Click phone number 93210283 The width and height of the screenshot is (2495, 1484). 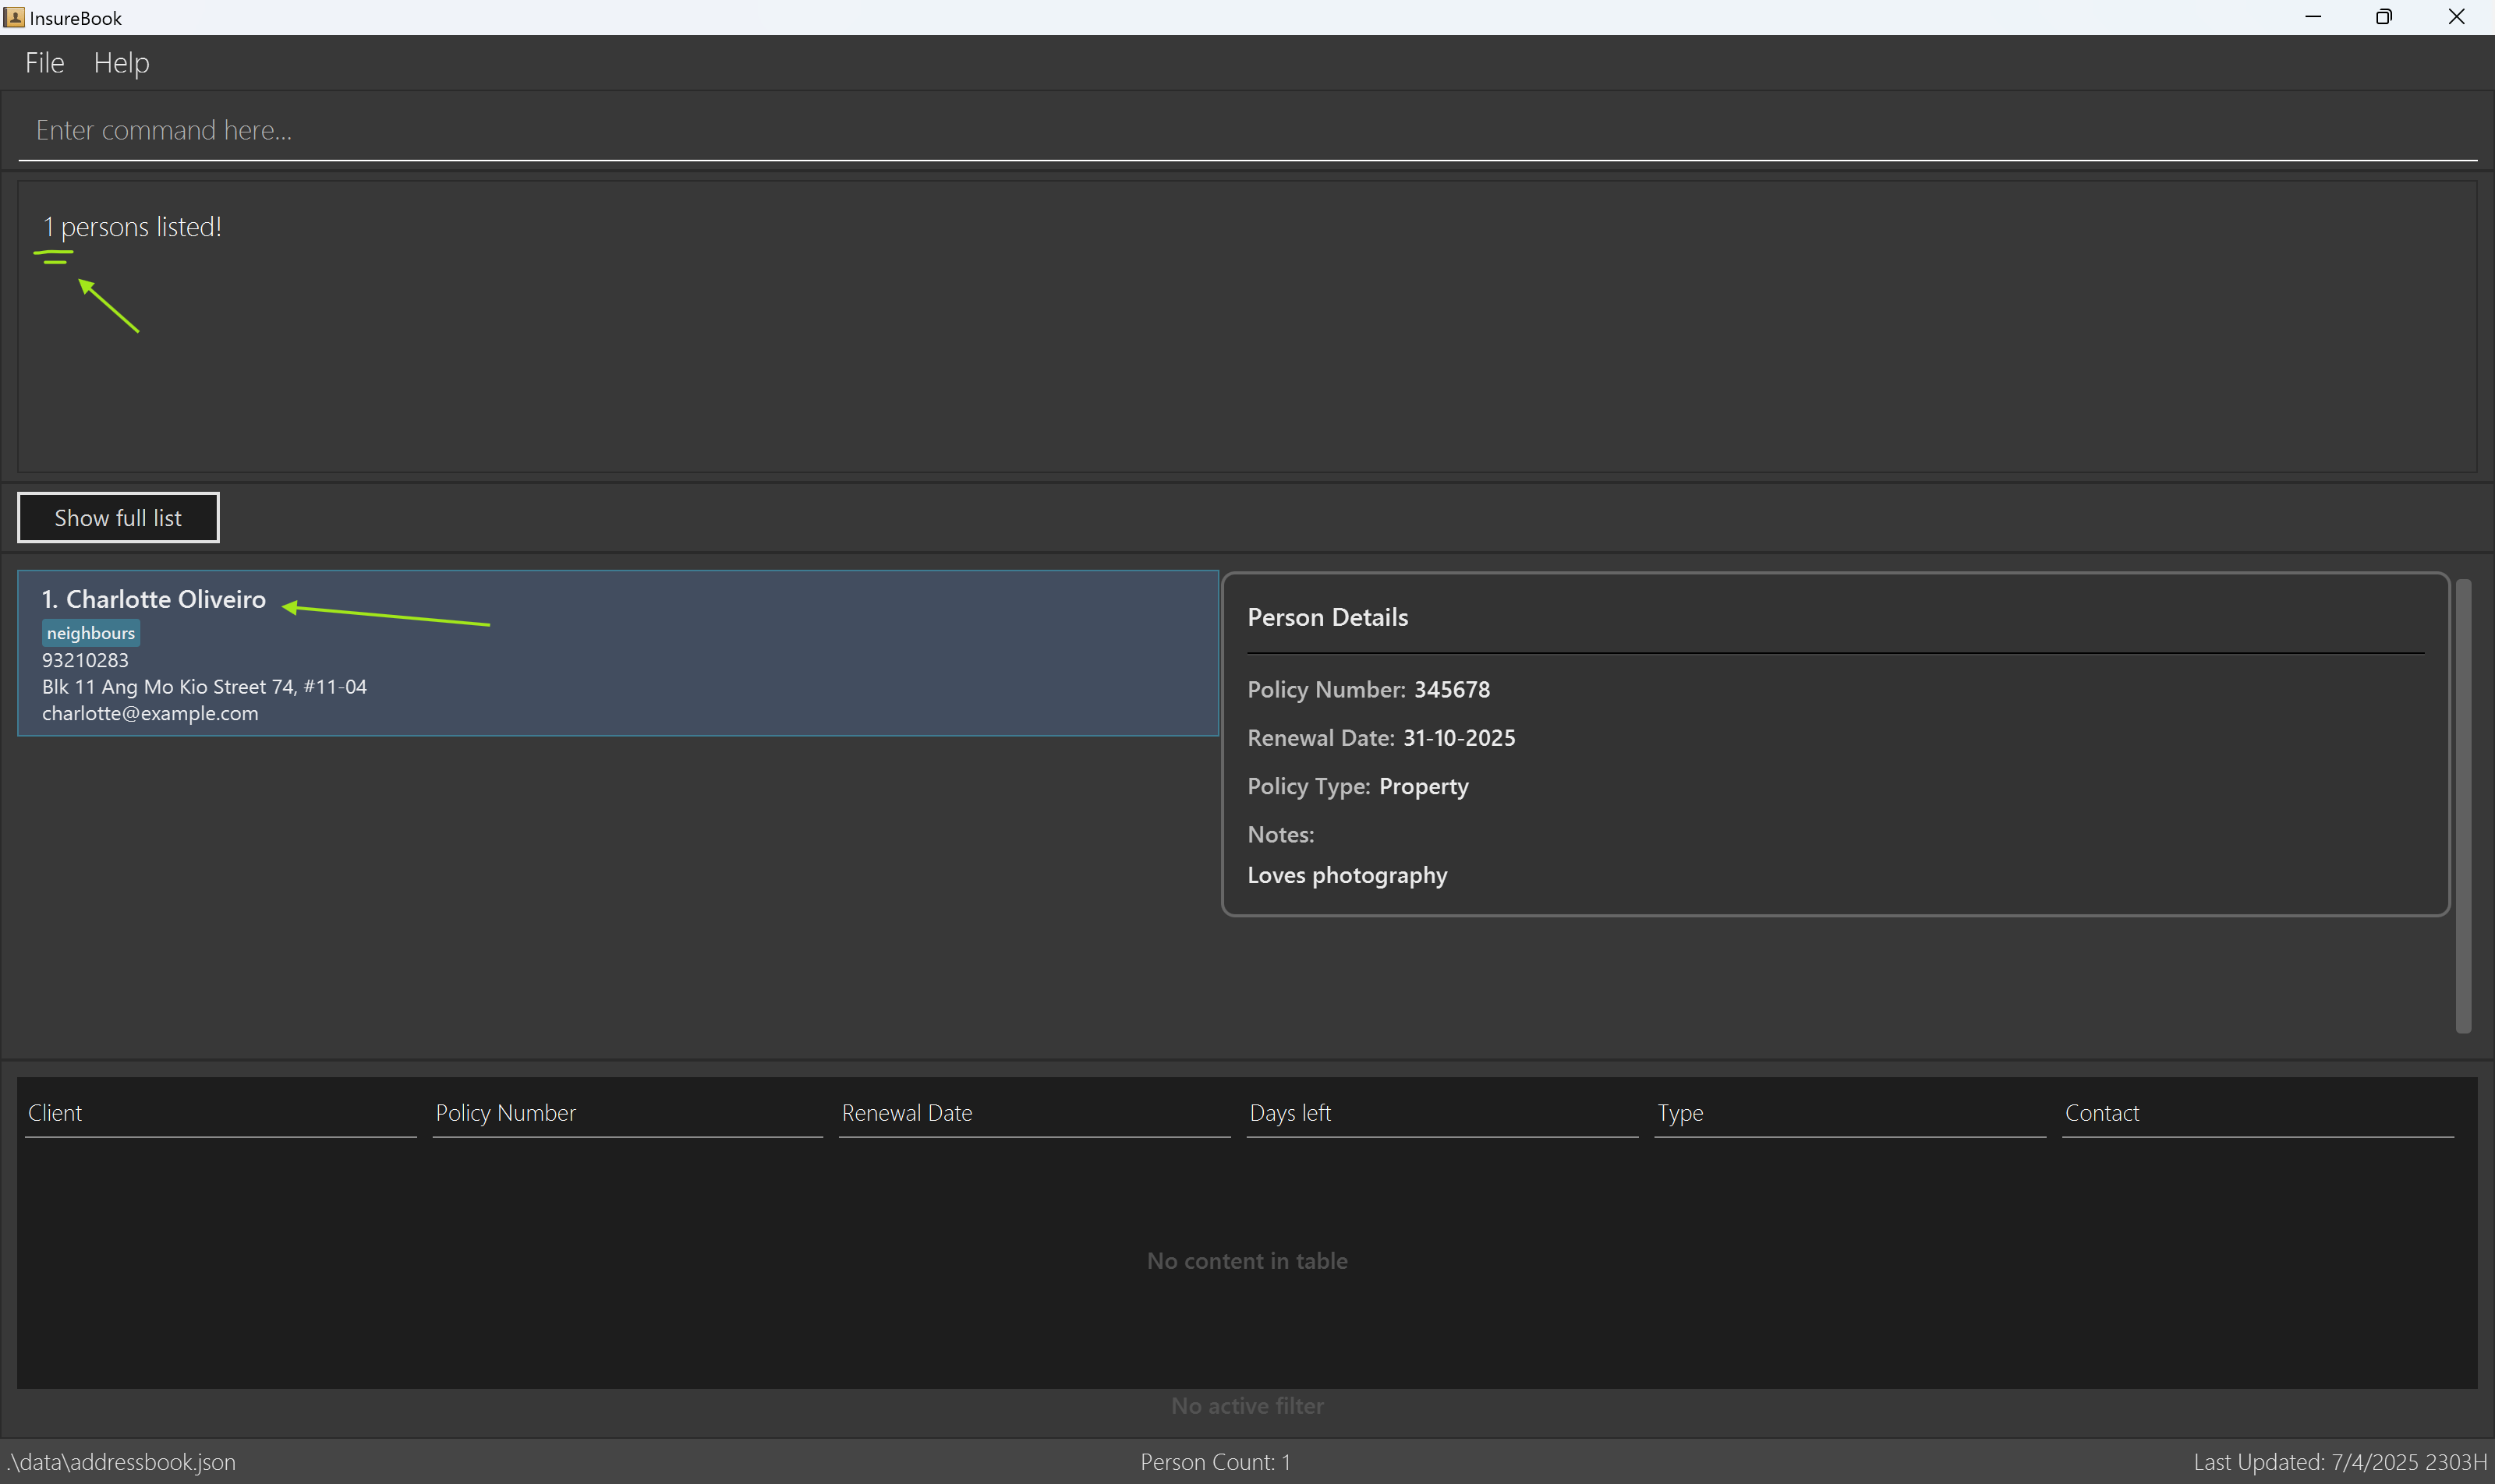(x=85, y=660)
